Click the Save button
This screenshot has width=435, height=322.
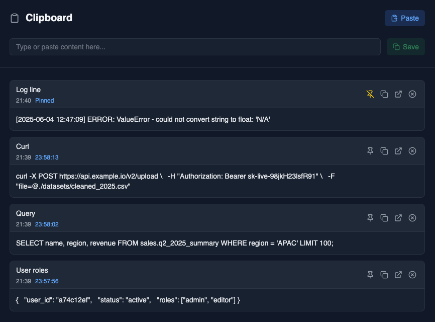point(406,47)
